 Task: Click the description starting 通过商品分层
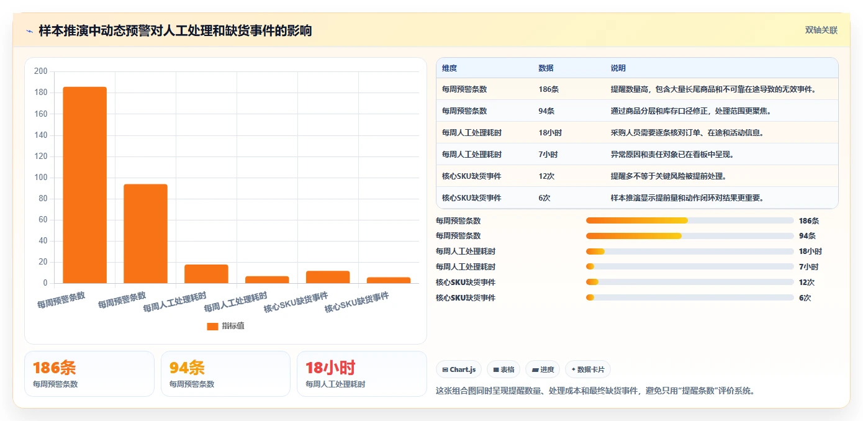[x=691, y=111]
